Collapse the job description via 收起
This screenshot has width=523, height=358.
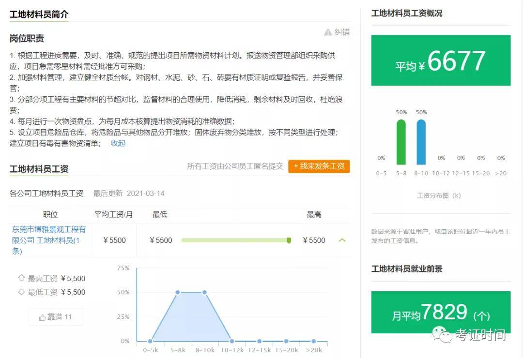point(118,143)
